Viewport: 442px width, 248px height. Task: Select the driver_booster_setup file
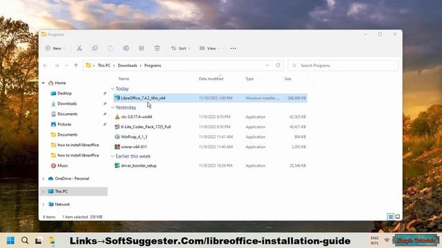point(210,165)
